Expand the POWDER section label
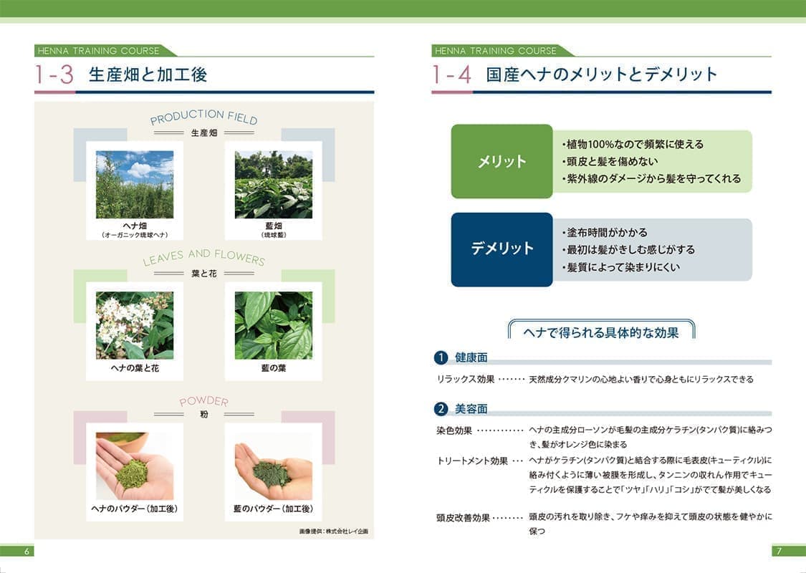The height and width of the screenshot is (573, 806). click(204, 402)
